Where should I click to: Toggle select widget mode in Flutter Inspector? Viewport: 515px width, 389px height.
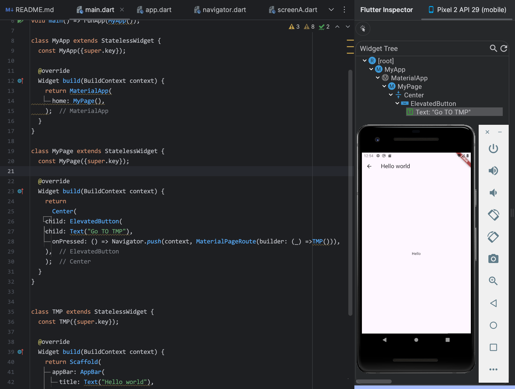click(x=363, y=28)
